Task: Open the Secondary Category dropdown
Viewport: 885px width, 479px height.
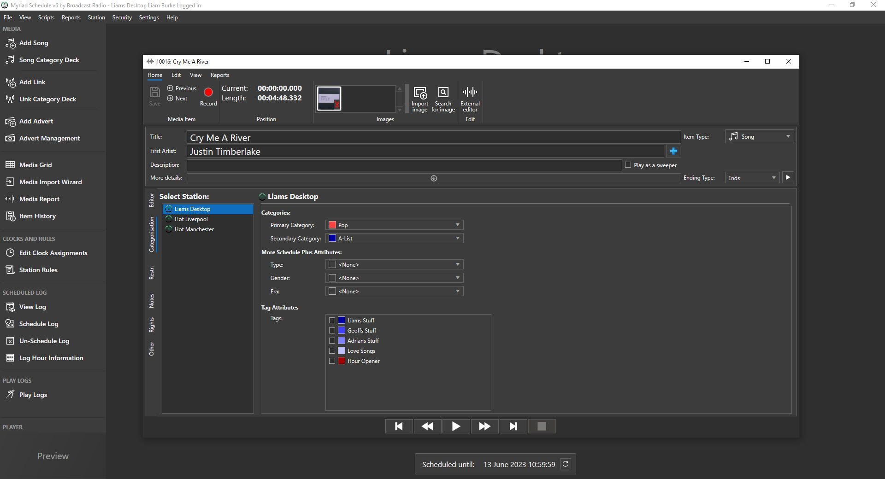Action: 394,238
